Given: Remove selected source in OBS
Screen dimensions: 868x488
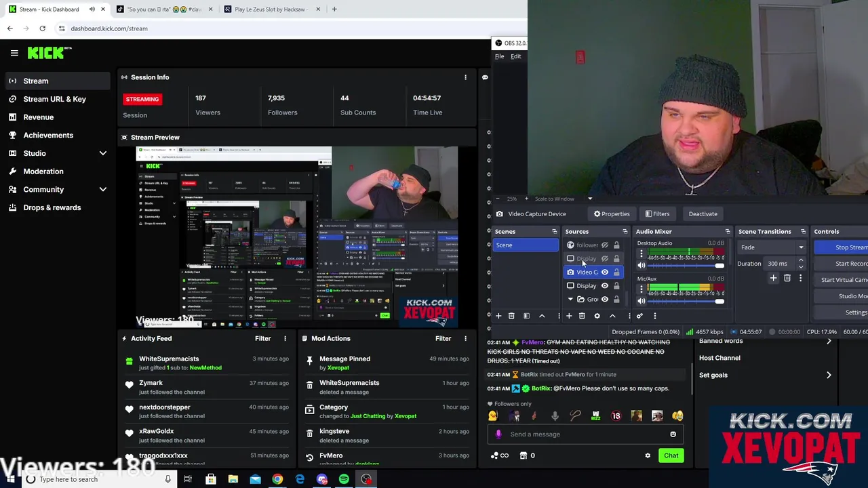Looking at the screenshot, I should [x=582, y=316].
